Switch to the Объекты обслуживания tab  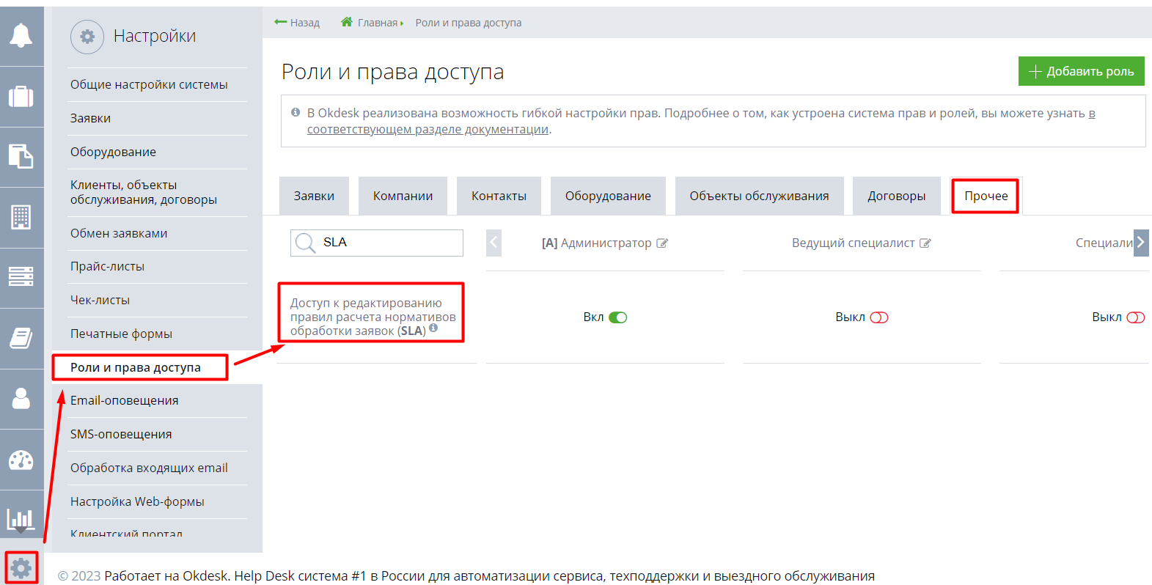point(759,196)
